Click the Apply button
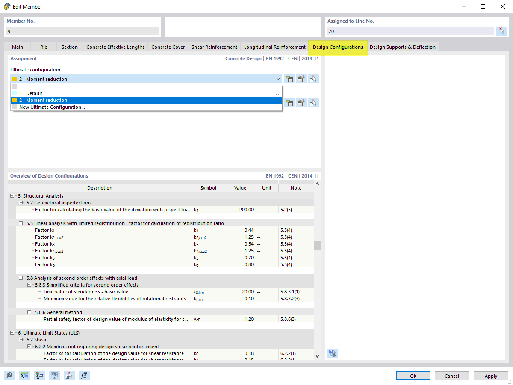 click(490, 376)
